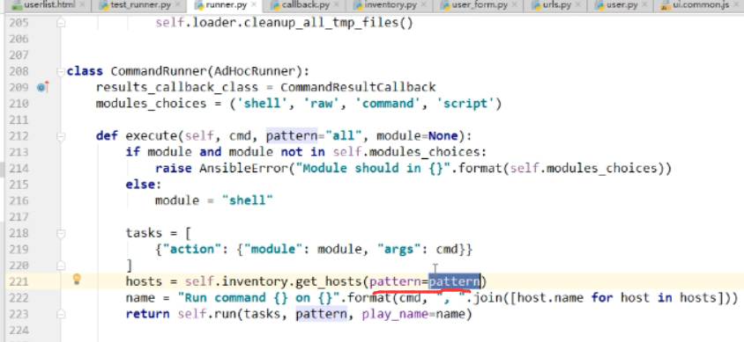Click the "Run command {} on {}" string
The image size is (744, 342).
258,297
